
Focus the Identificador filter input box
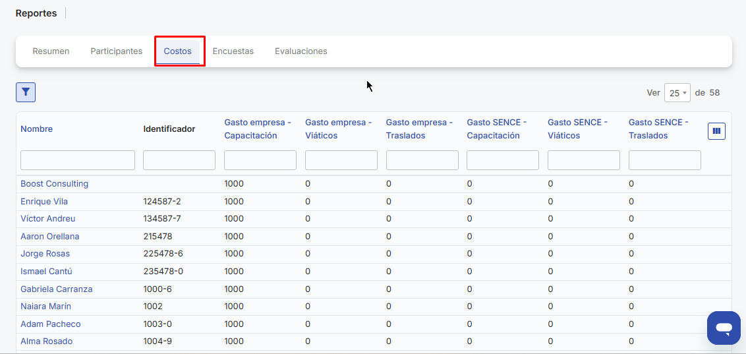click(x=179, y=160)
